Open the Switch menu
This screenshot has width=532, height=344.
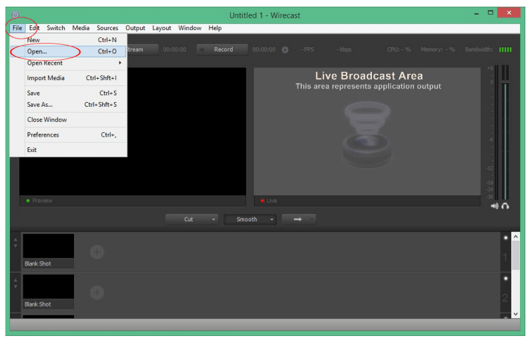[55, 28]
